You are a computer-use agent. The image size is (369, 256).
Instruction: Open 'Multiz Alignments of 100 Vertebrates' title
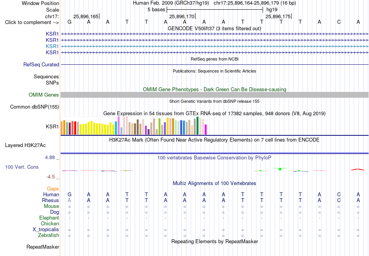214,183
